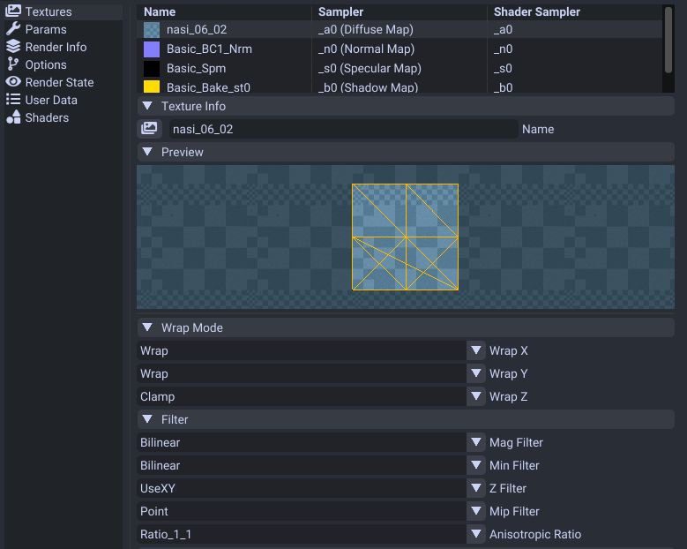Image resolution: width=687 pixels, height=549 pixels.
Task: Open the Wrap Y dropdown
Action: 311,373
